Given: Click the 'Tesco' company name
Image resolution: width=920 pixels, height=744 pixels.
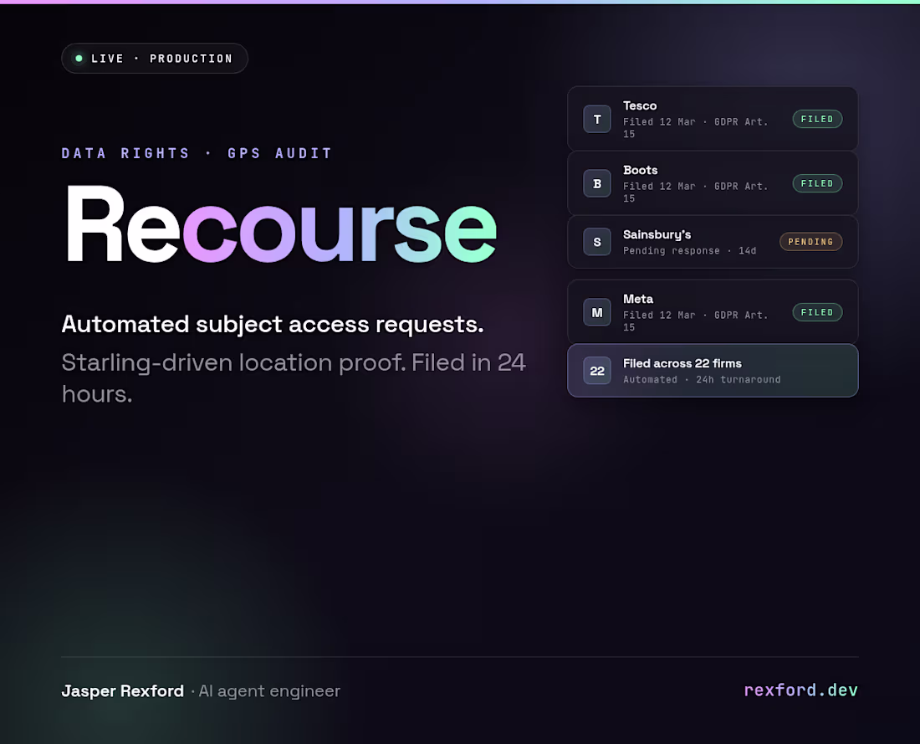Looking at the screenshot, I should (640, 105).
